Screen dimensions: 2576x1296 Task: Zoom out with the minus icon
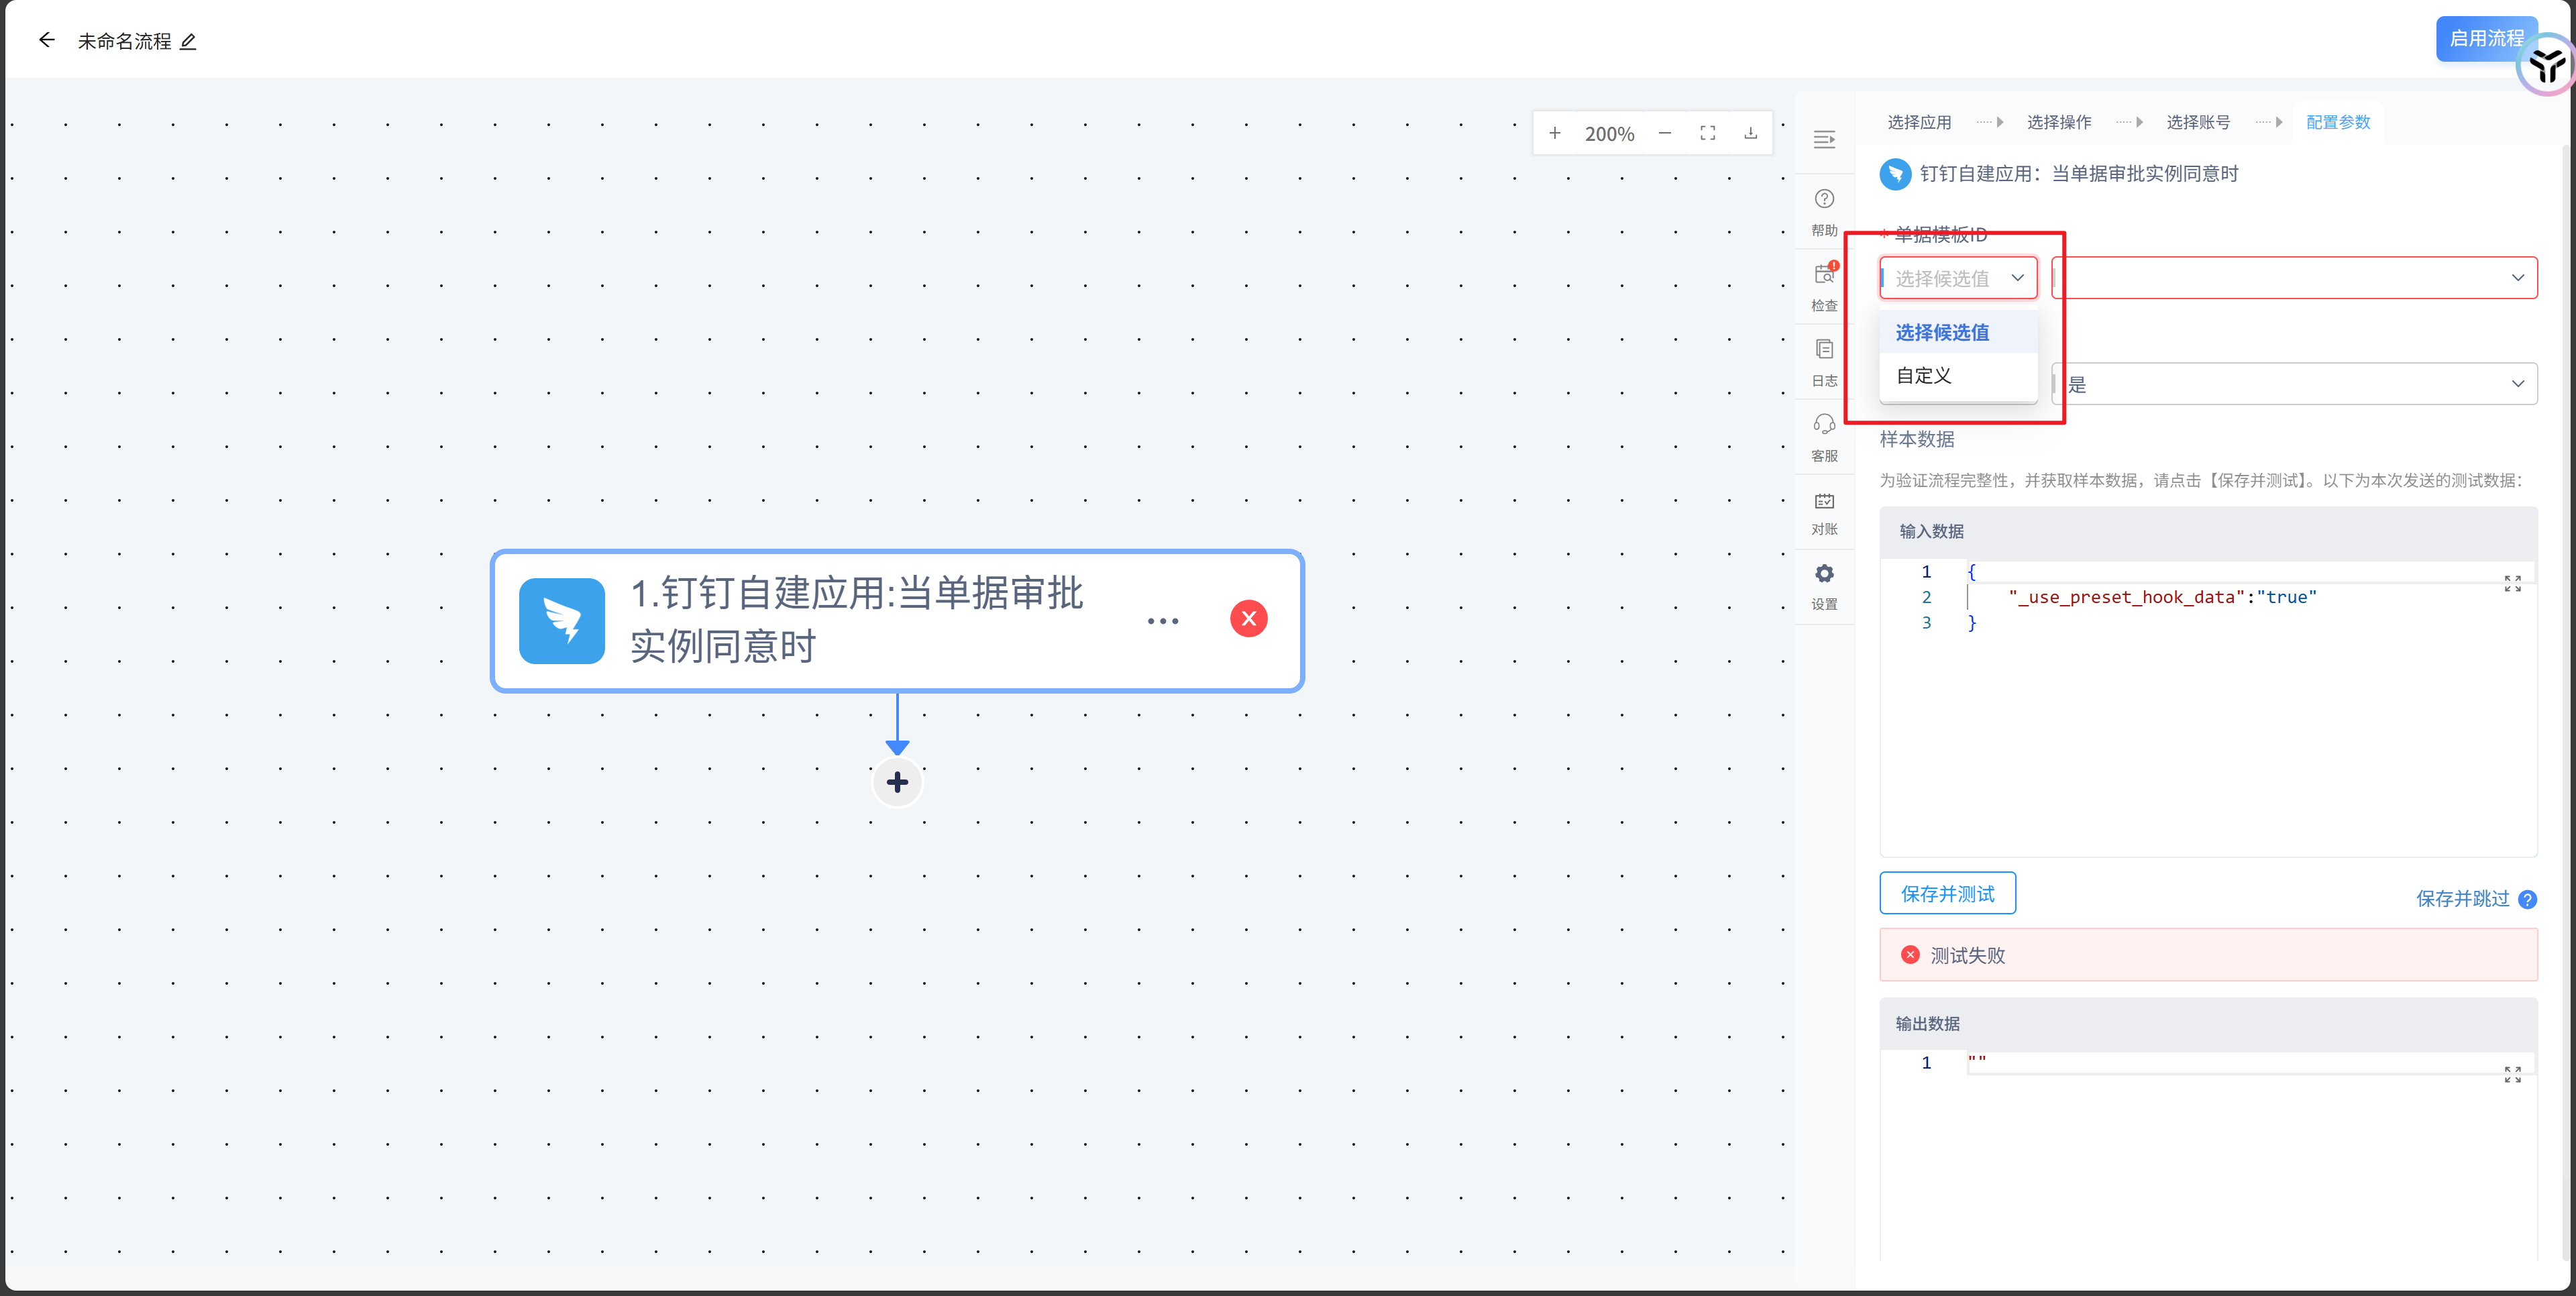coord(1664,133)
